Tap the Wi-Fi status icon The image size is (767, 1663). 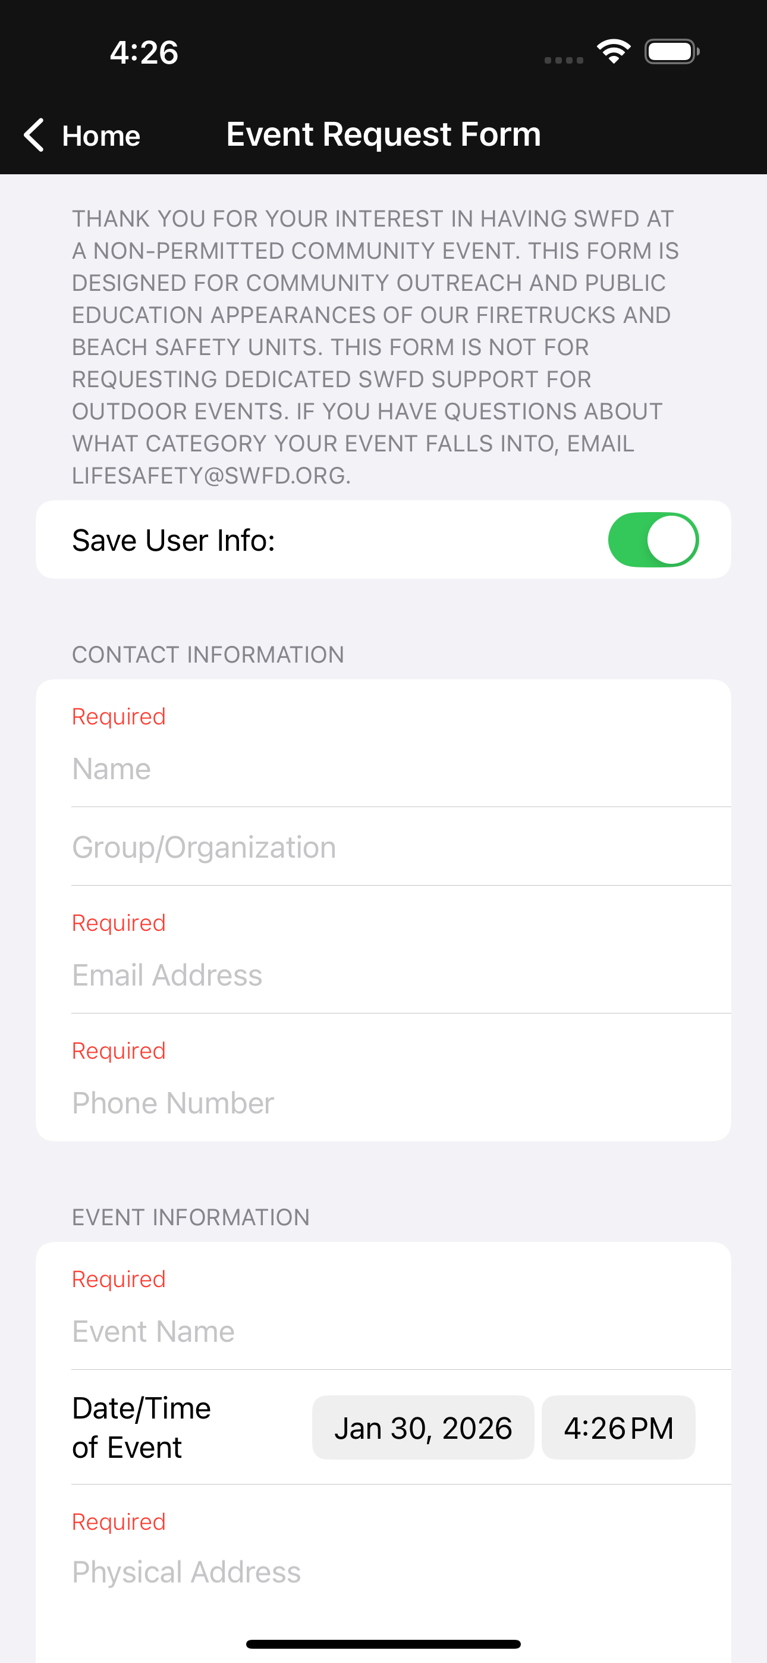click(614, 52)
